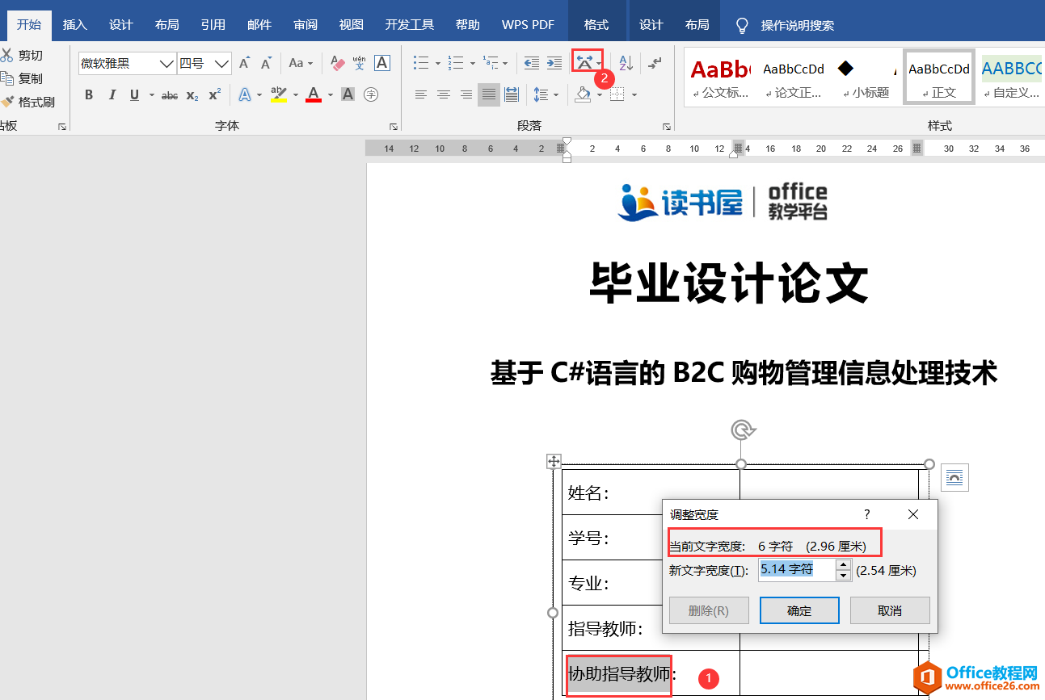Toggle Strikethrough formatting
Viewport: 1045px width, 700px height.
170,95
